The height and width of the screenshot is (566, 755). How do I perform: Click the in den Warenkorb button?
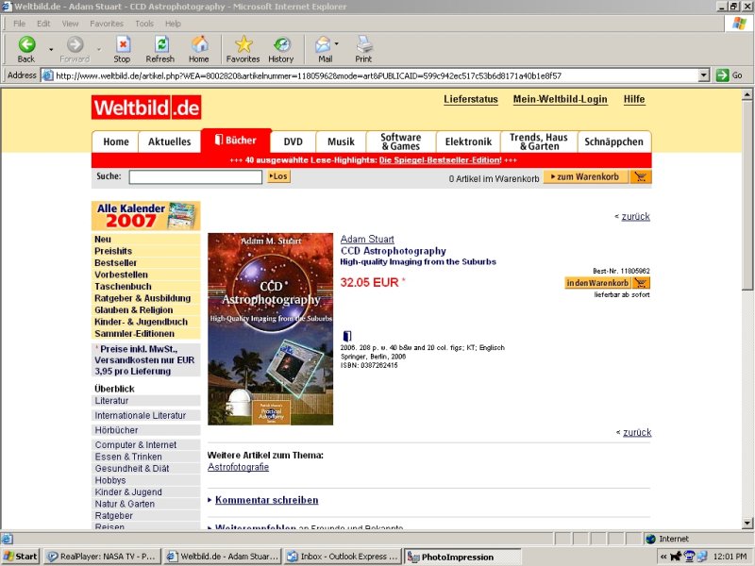tap(597, 282)
